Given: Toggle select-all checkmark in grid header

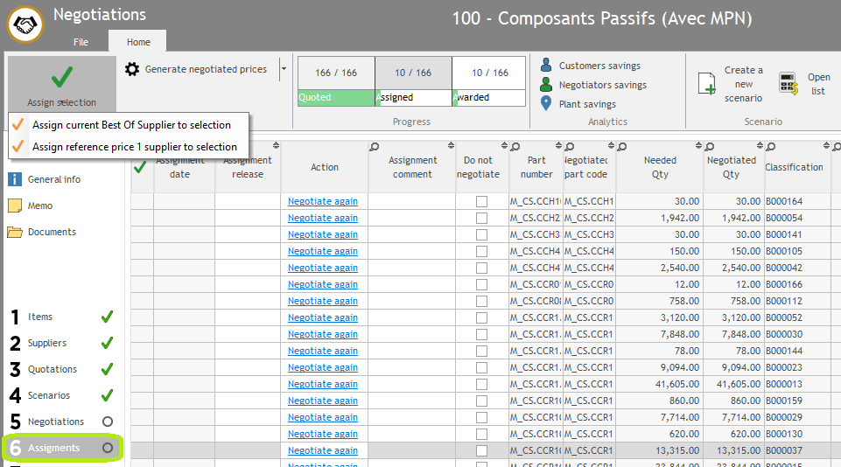Looking at the screenshot, I should (x=139, y=167).
